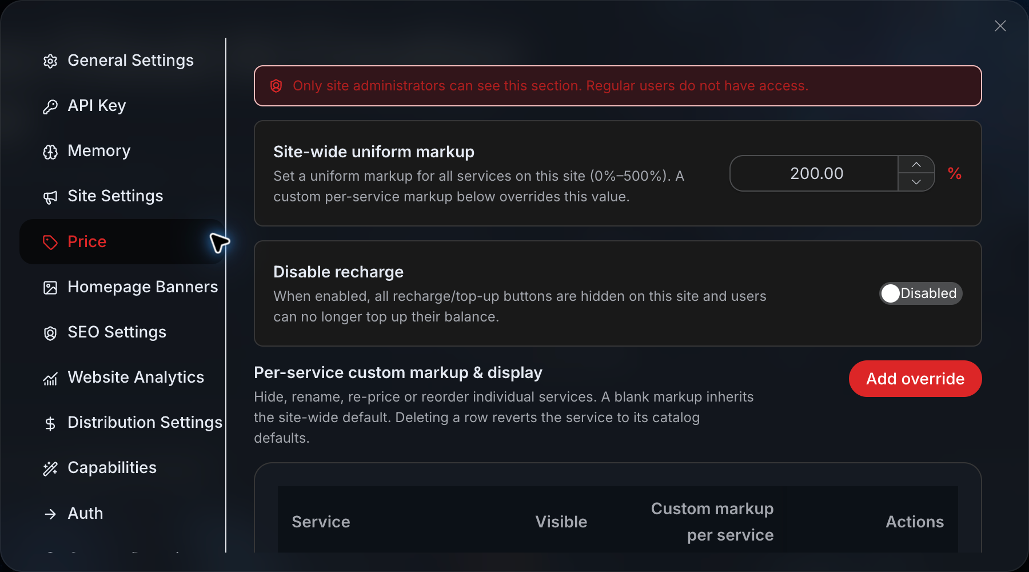
Task: Go to the Distribution Settings tab
Action: (122, 423)
